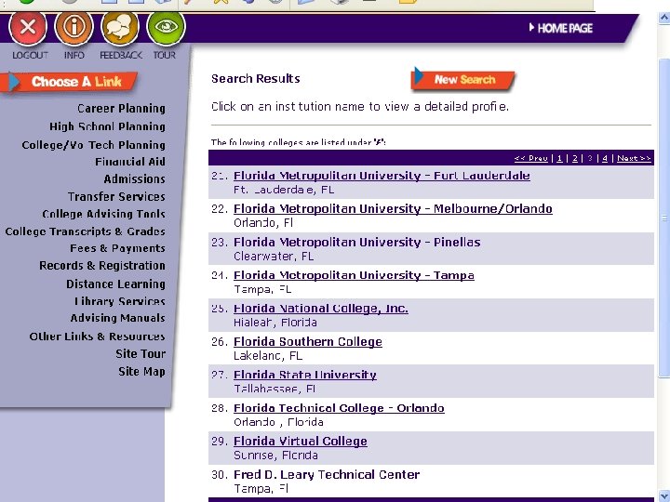Jump to results page 2
Viewport: 670px width, 502px height.
click(x=575, y=158)
